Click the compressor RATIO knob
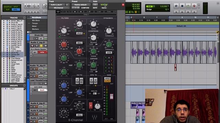This screenshot has height=123, width=220. pyautogui.click(x=93, y=24)
